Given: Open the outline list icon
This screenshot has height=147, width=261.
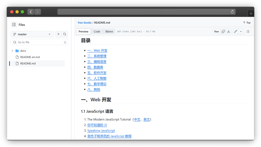Looking at the screenshot, I should tap(248, 31).
